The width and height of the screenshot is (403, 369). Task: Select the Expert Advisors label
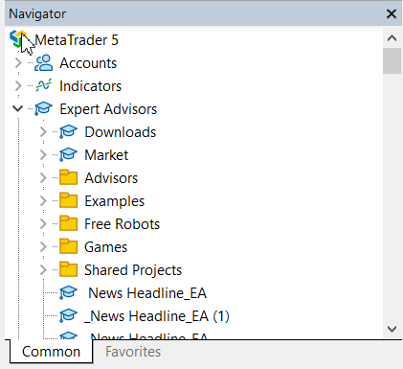point(108,109)
